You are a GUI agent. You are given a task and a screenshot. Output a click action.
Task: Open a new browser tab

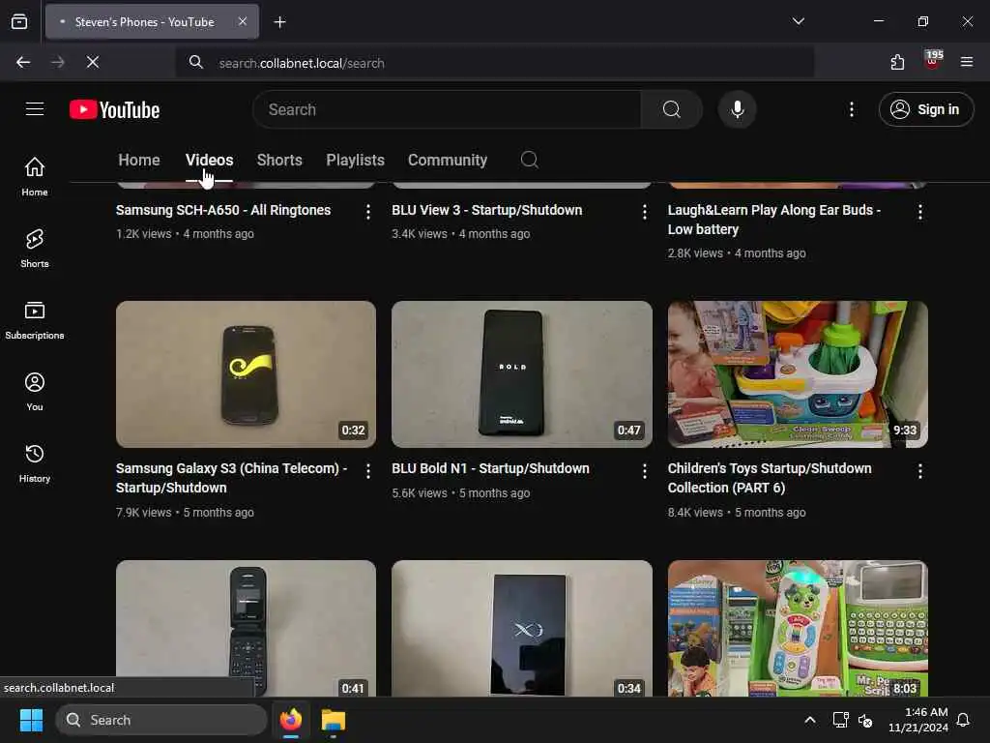tap(279, 22)
